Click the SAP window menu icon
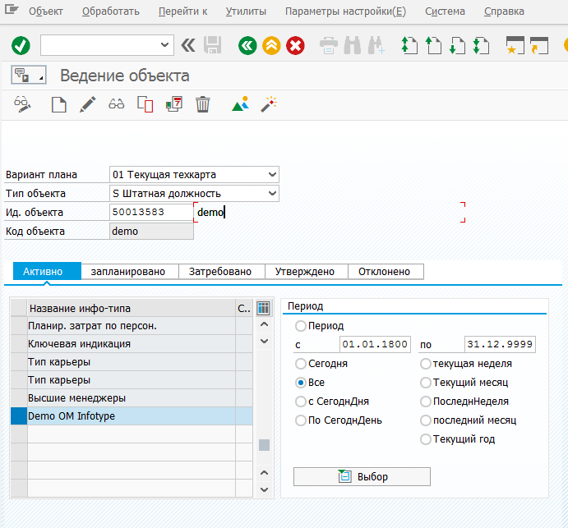Viewport: 568px width, 528px height. click(x=12, y=9)
